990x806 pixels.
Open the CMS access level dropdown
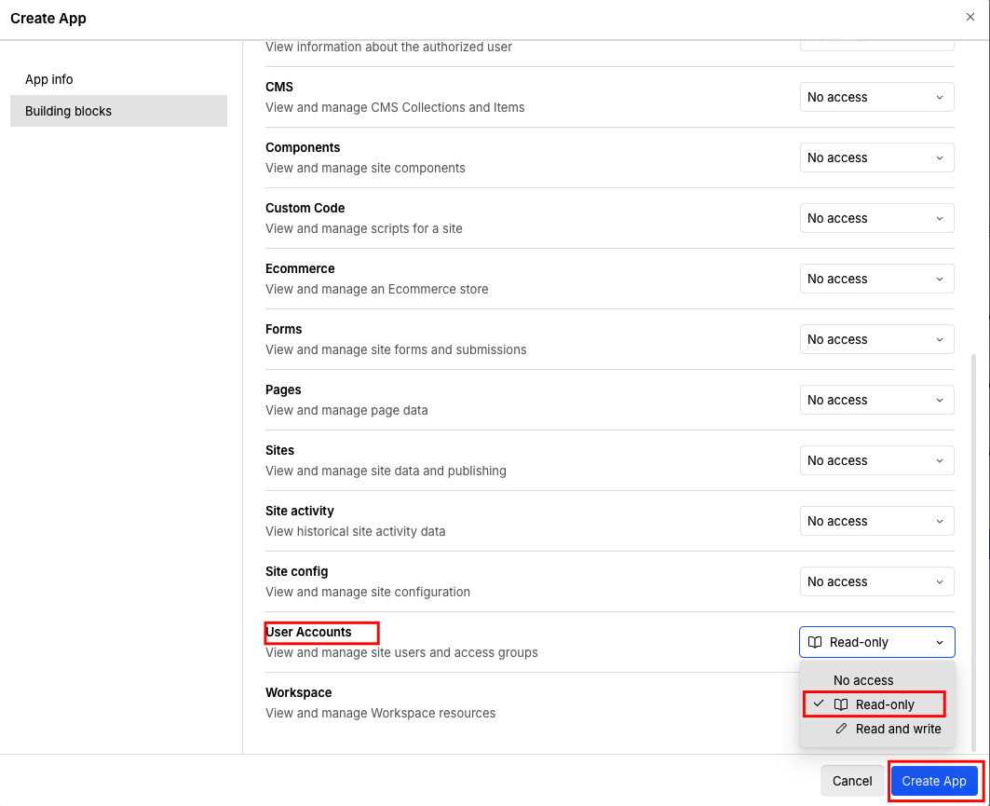pyautogui.click(x=876, y=97)
